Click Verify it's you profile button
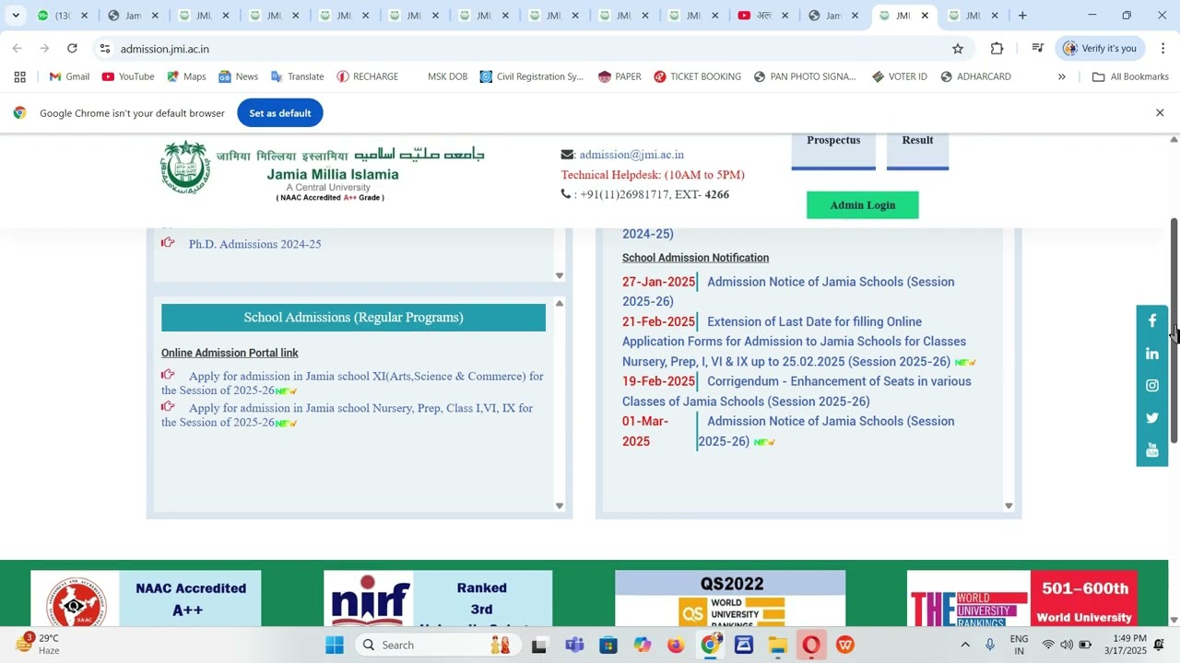This screenshot has height=663, width=1180. click(1100, 49)
